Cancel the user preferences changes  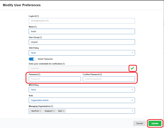coord(139,123)
